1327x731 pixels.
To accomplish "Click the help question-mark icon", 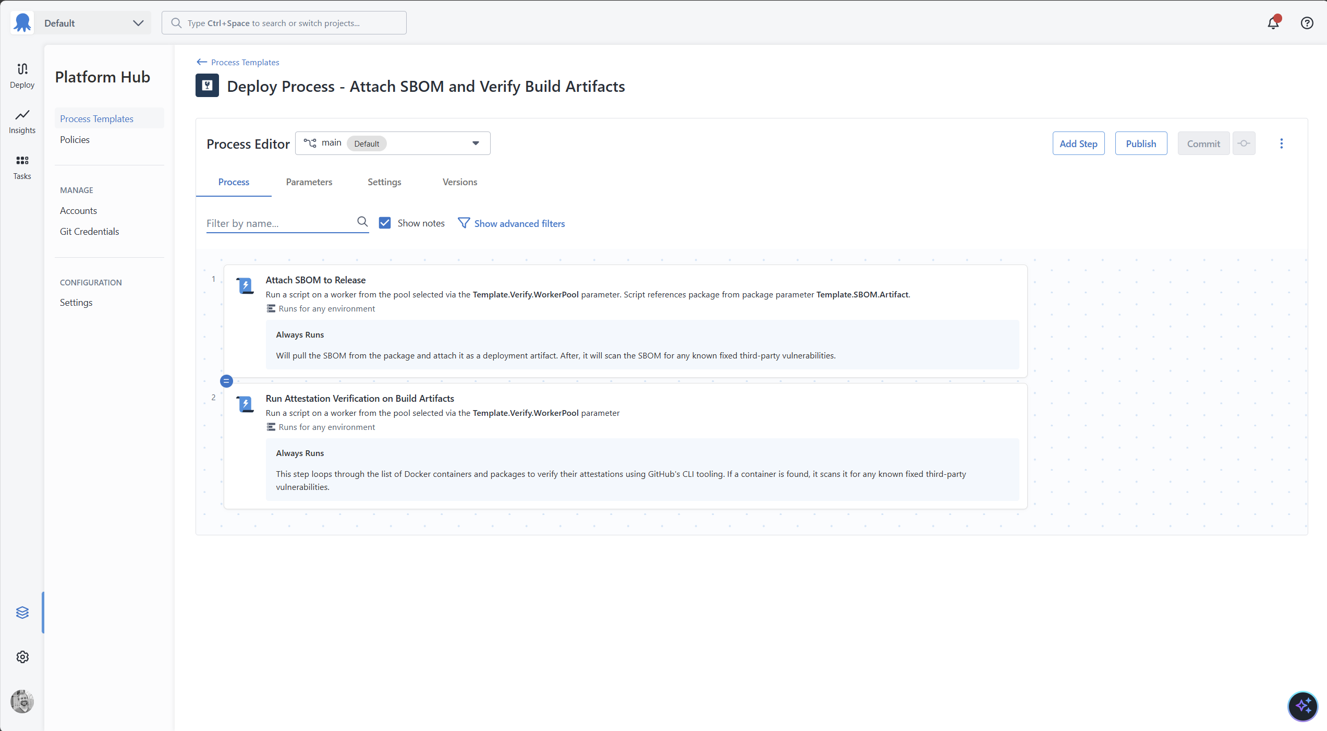I will tap(1307, 23).
